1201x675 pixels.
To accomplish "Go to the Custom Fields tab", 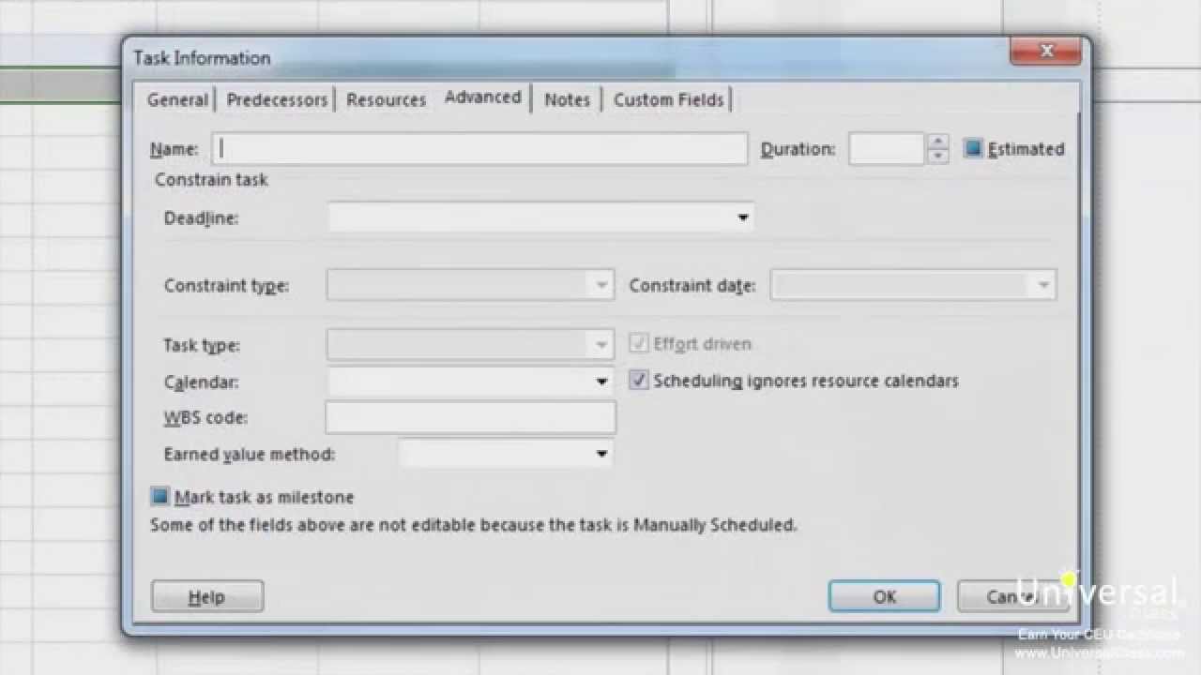I will tap(668, 99).
